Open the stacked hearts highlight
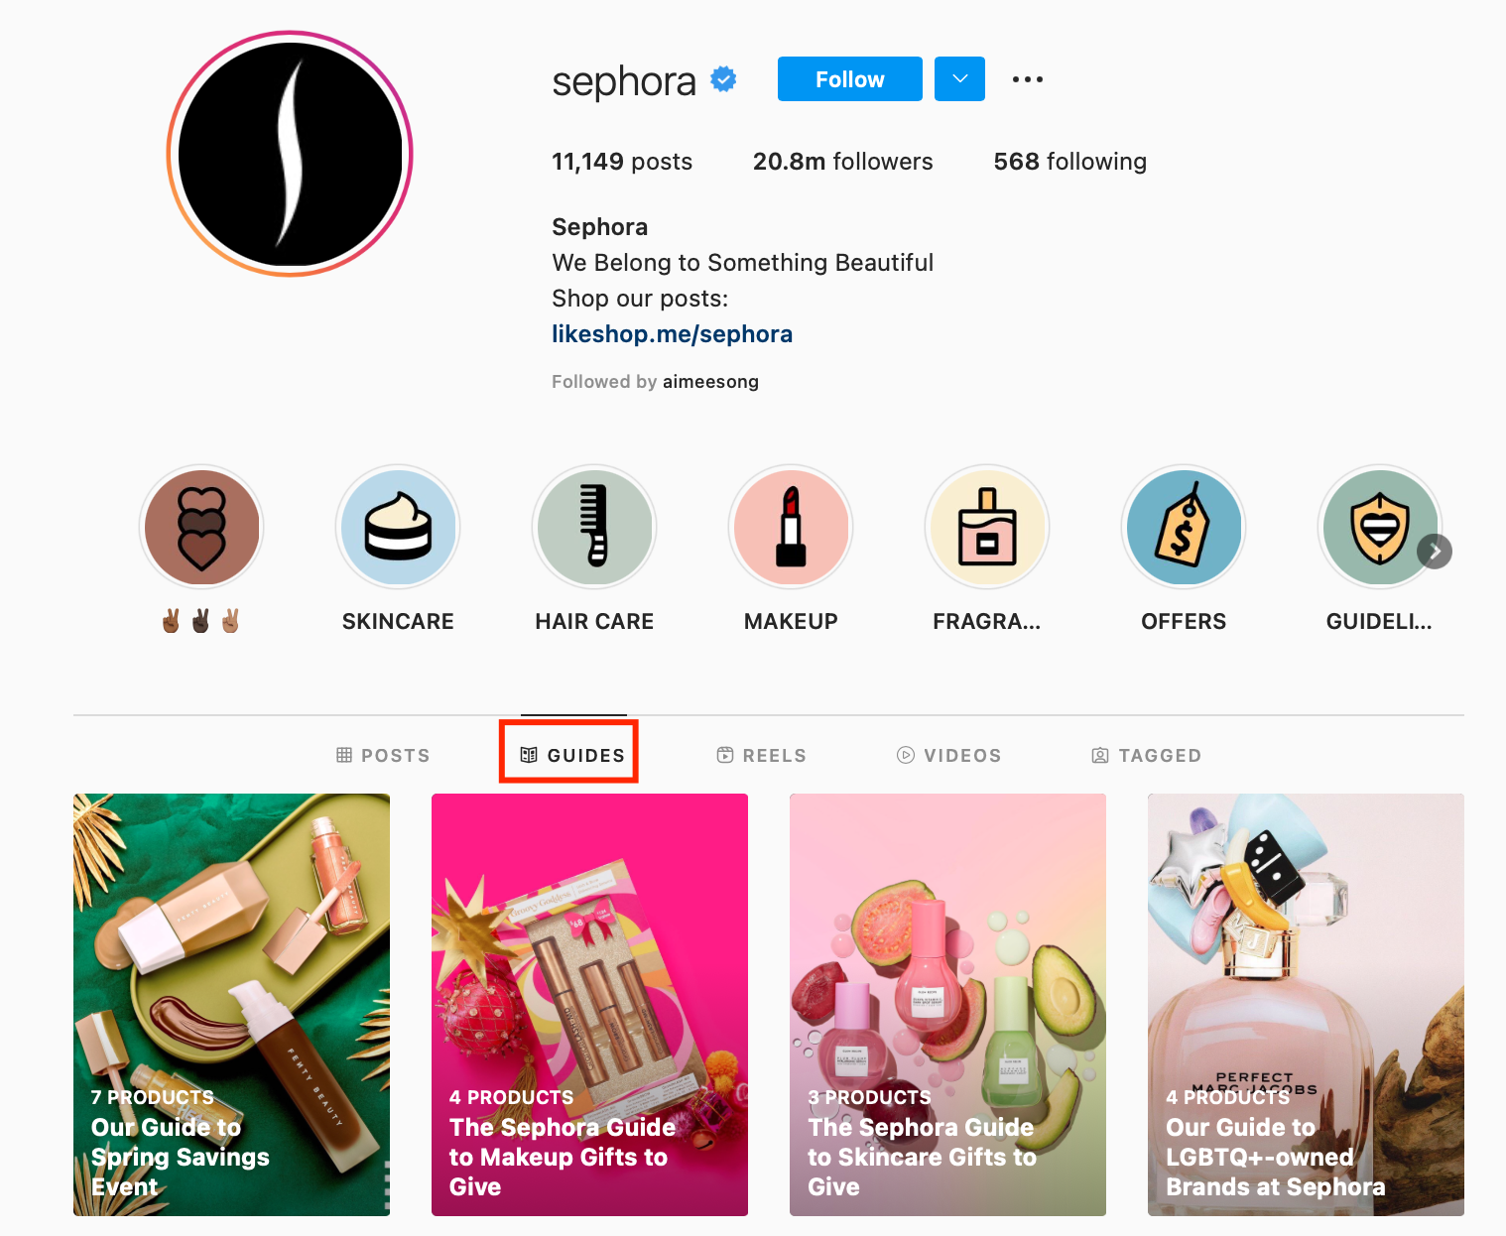The height and width of the screenshot is (1236, 1506). [x=201, y=528]
